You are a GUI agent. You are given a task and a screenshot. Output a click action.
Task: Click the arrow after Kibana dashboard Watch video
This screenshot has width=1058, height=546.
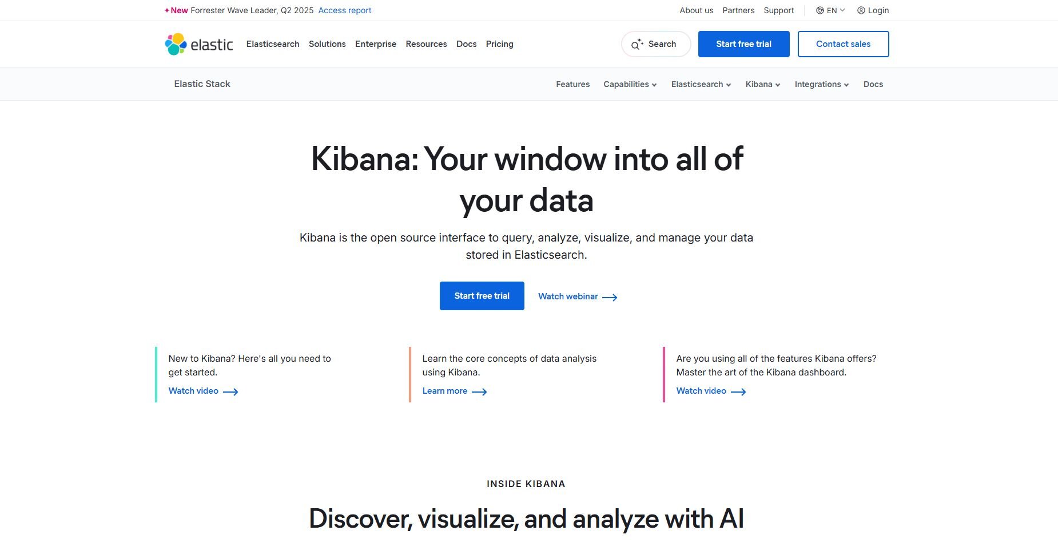click(738, 391)
